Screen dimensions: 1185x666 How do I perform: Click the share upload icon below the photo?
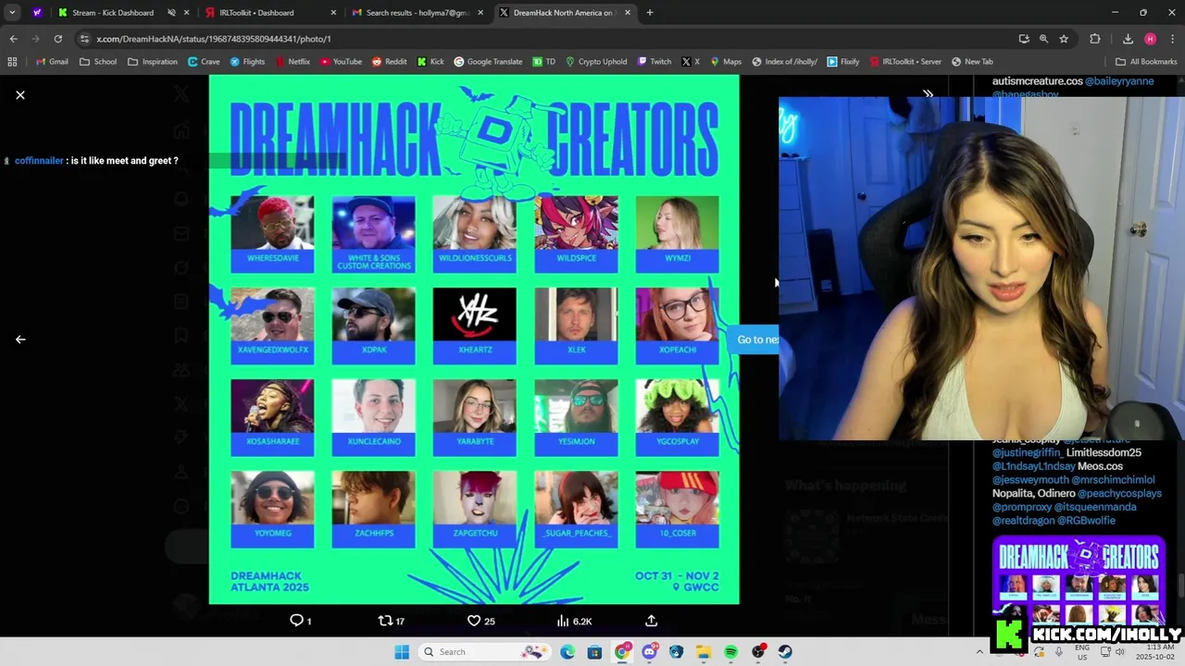(651, 621)
